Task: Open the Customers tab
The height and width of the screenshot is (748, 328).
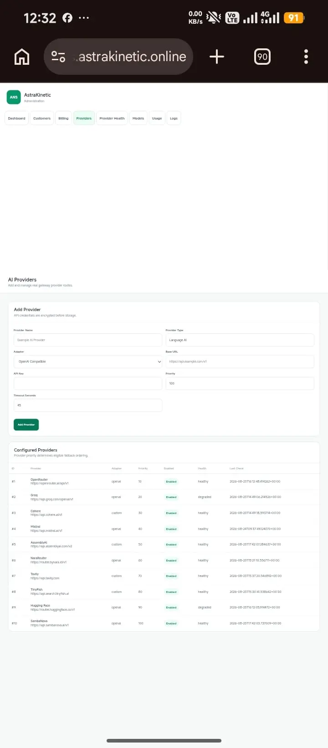Action: [42, 118]
